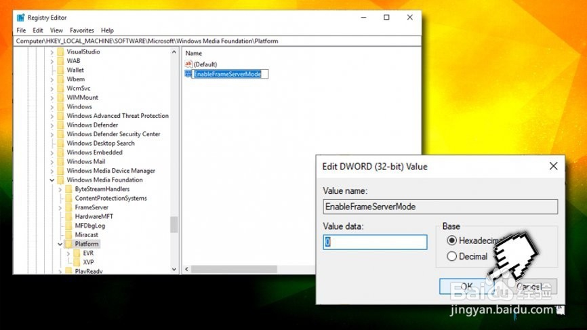Click the Windows Defender folder icon

click(x=60, y=125)
